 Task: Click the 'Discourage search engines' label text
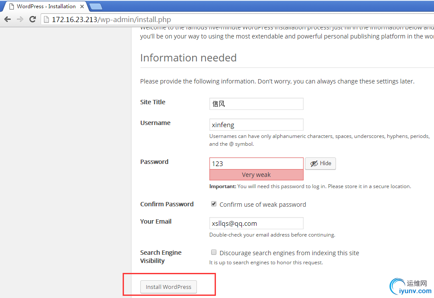(289, 253)
